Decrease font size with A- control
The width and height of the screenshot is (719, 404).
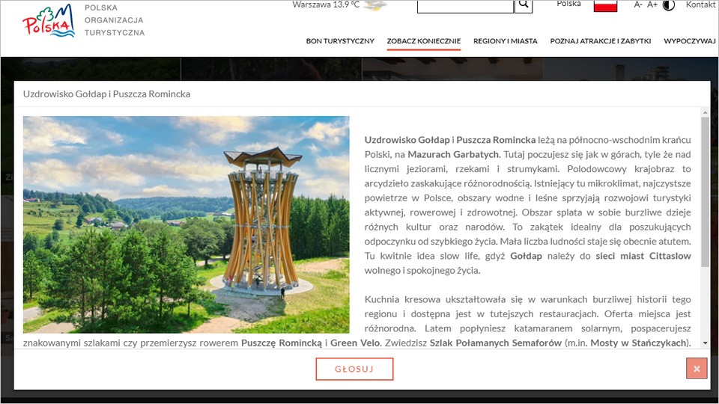point(638,4)
